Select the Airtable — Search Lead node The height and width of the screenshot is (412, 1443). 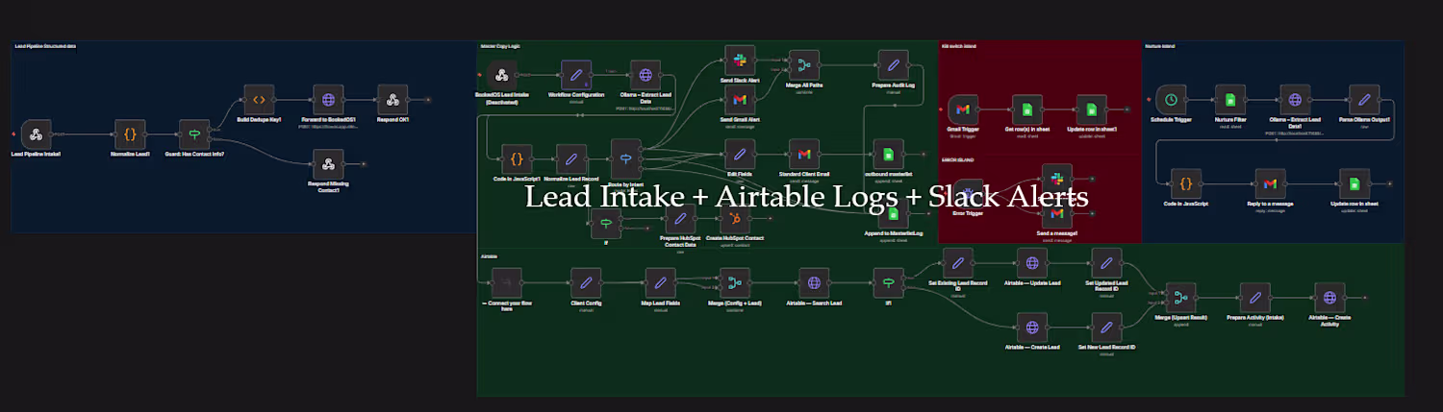tap(814, 283)
